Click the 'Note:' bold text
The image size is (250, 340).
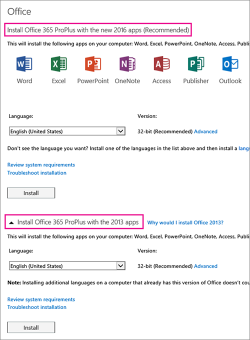(14, 282)
